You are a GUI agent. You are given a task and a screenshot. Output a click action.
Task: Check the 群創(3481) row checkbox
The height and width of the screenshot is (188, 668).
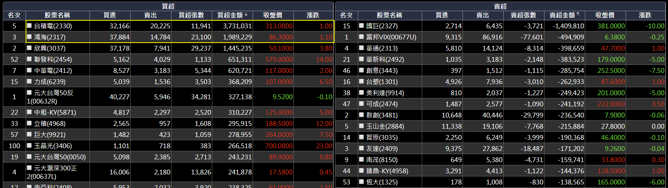(x=361, y=115)
